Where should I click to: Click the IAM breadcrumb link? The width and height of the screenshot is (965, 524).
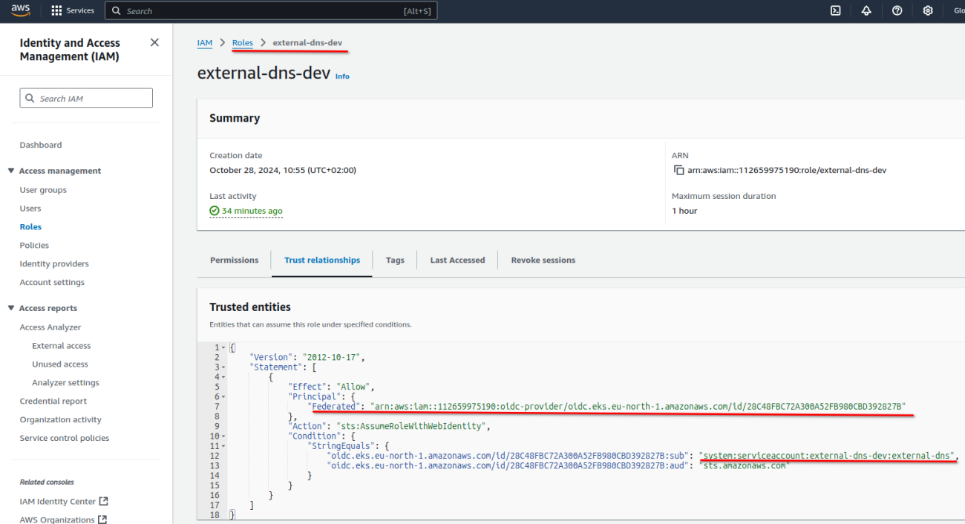pos(205,43)
